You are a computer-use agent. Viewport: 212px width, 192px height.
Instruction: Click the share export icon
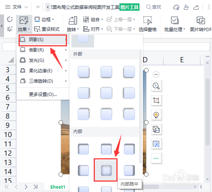(196, 7)
